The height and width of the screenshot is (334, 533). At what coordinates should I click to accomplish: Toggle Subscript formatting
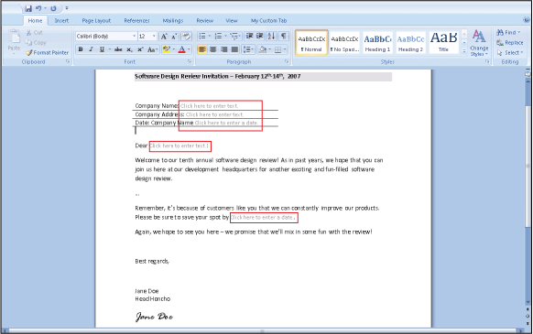coord(129,49)
